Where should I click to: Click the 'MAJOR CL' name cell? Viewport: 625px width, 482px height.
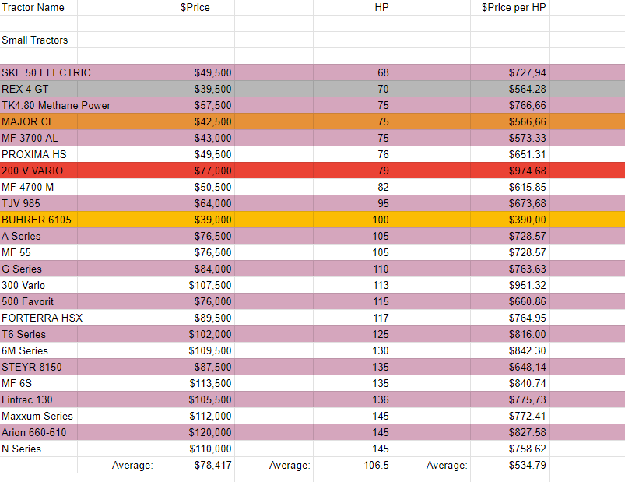[x=39, y=121]
